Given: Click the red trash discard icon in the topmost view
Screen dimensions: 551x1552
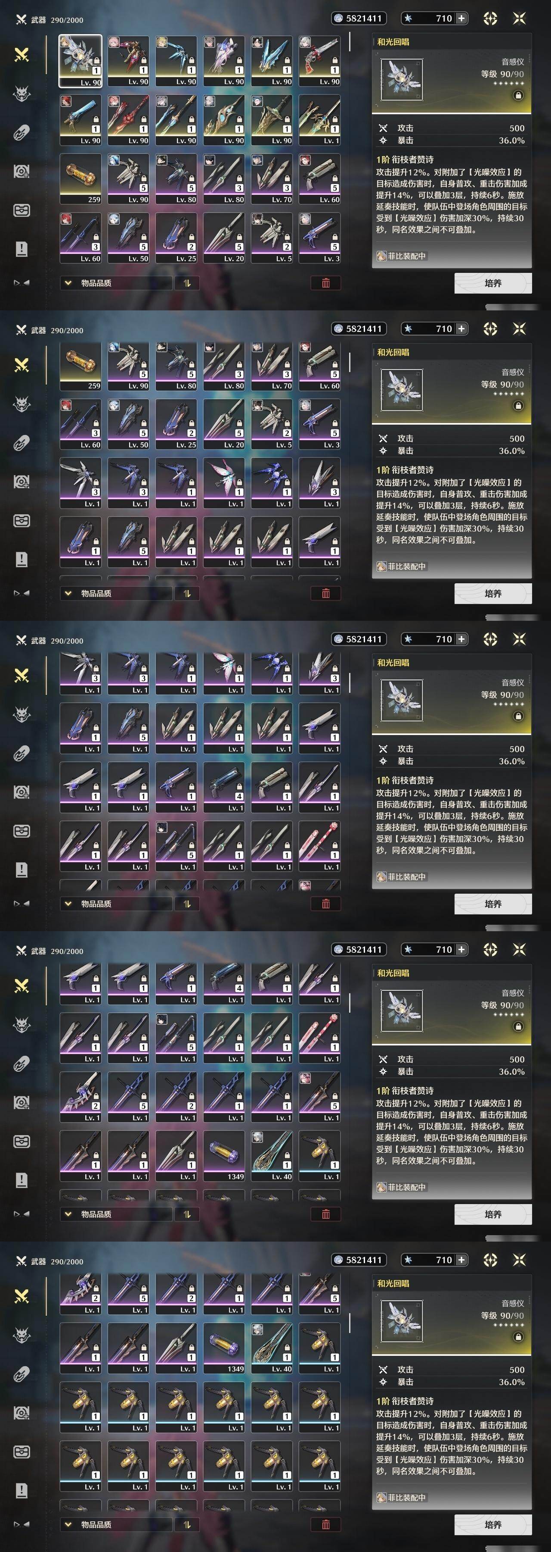Looking at the screenshot, I should tap(326, 282).
